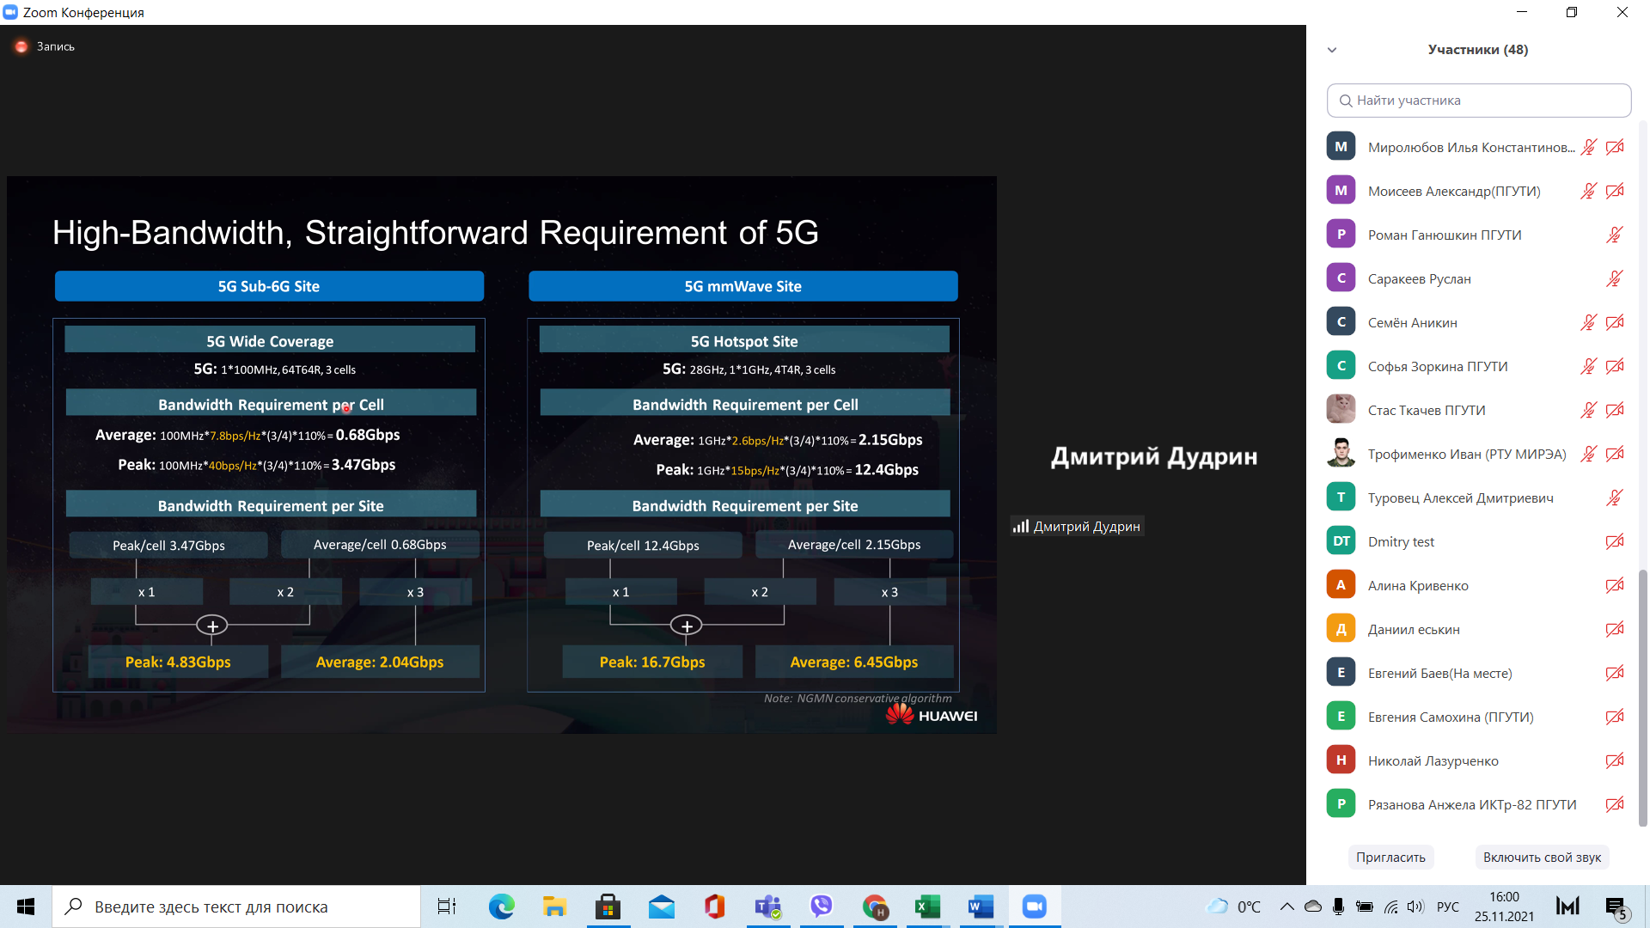
Task: Click camera-off icon for Dmitry test
Action: coord(1615,541)
